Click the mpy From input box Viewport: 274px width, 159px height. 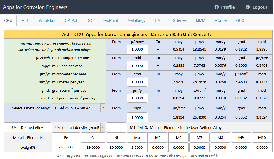pos(137,117)
